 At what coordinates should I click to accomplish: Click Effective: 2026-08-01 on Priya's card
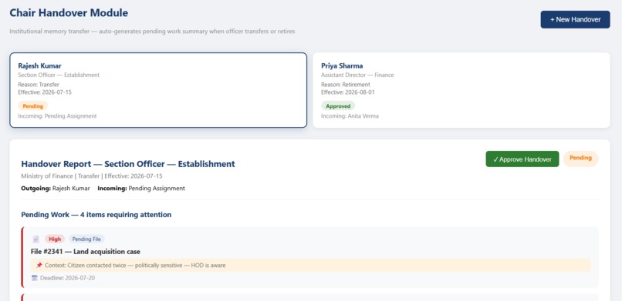pyautogui.click(x=348, y=92)
